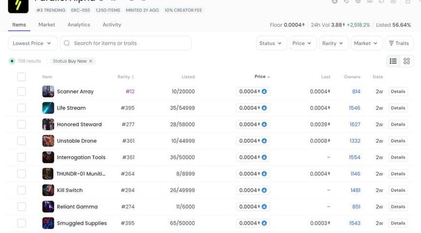Click the Smuggled Supplies item icon
This screenshot has height=233, width=421.
coord(48,223)
